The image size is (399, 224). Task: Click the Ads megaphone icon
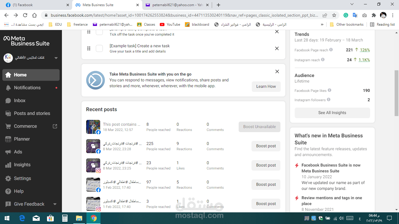pyautogui.click(x=8, y=152)
